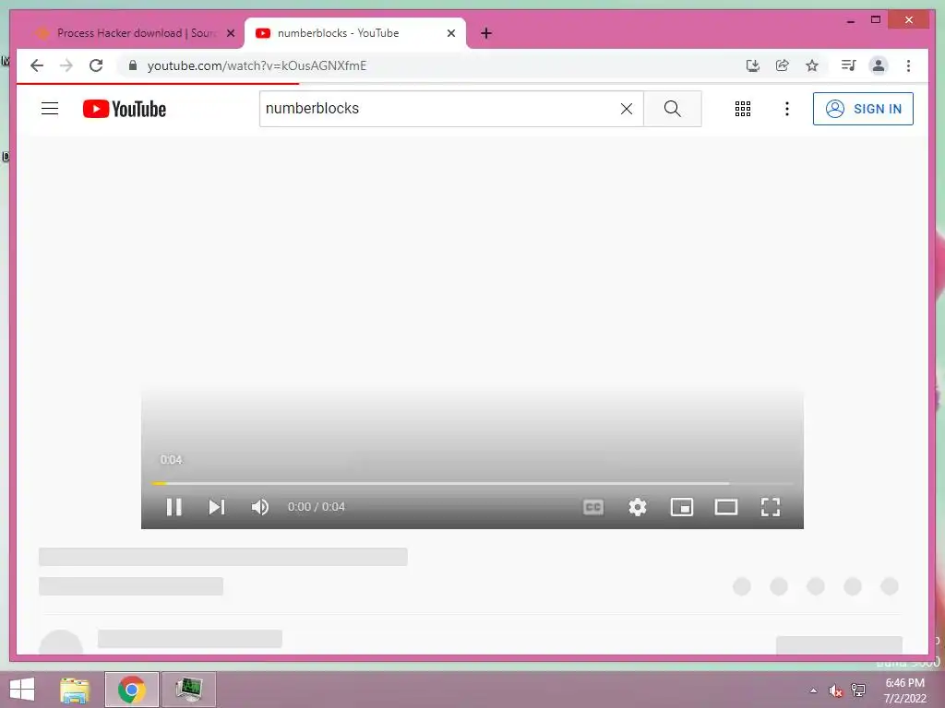Click the SIGN IN button
Viewport: 945px width, 708px height.
(863, 109)
